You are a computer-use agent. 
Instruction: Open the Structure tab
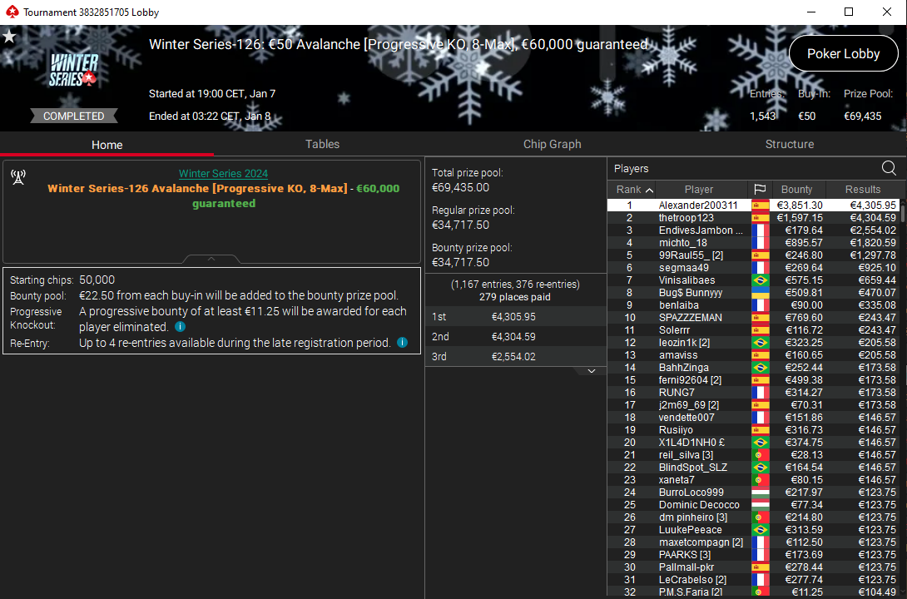point(790,144)
